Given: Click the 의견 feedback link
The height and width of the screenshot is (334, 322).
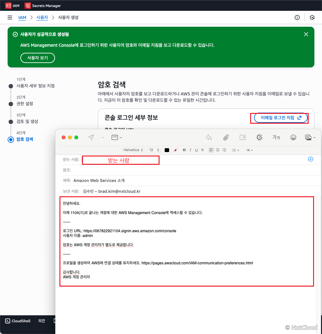Looking at the screenshot, I should point(42,321).
